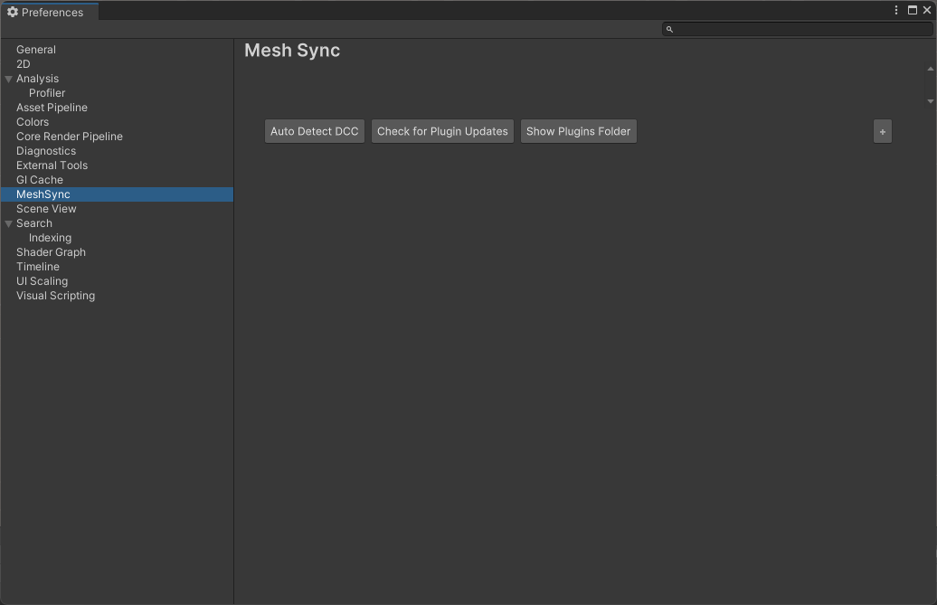Image resolution: width=937 pixels, height=605 pixels.
Task: Open GI Cache preferences
Action: (x=117, y=180)
